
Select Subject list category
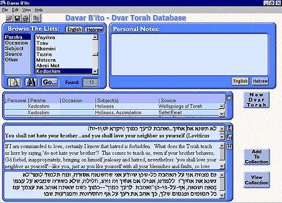click(17, 49)
